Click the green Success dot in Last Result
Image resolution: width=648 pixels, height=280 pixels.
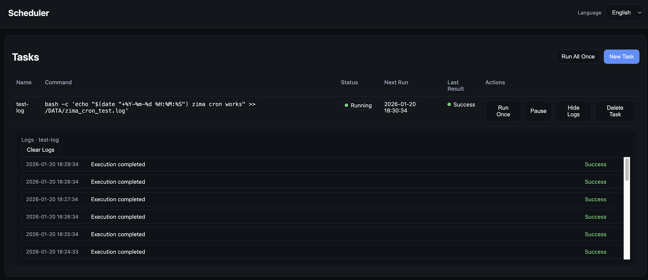449,104
